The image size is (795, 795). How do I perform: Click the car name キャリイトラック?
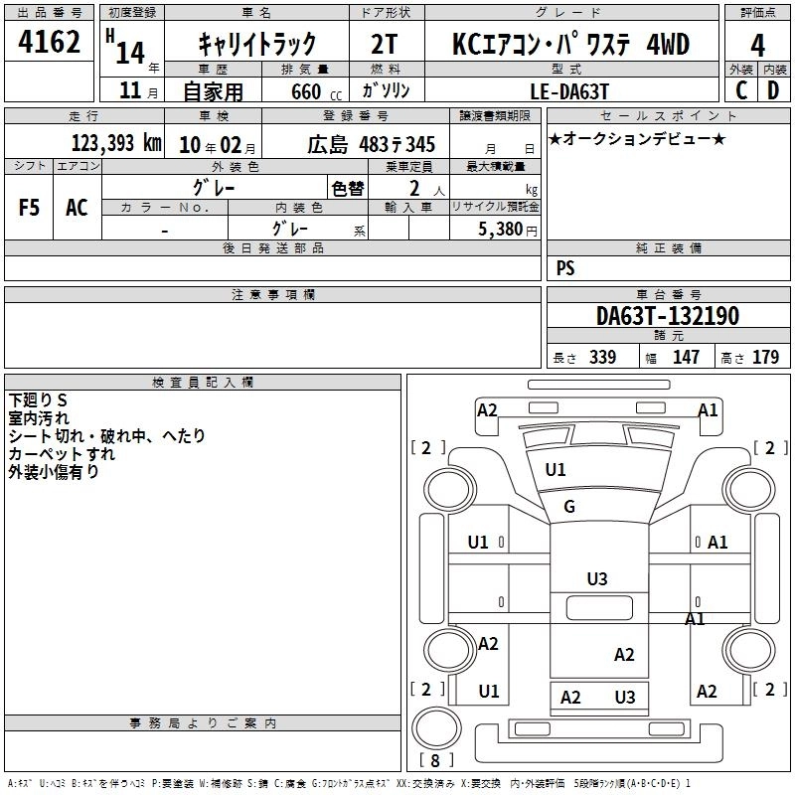(257, 44)
